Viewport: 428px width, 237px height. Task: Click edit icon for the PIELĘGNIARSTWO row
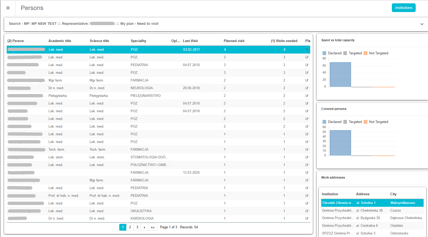pos(307,96)
